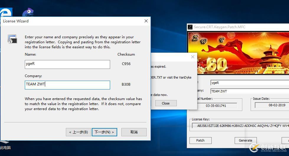Click the keygen name field showing ygeR
The image size is (289, 156).
click(x=249, y=83)
